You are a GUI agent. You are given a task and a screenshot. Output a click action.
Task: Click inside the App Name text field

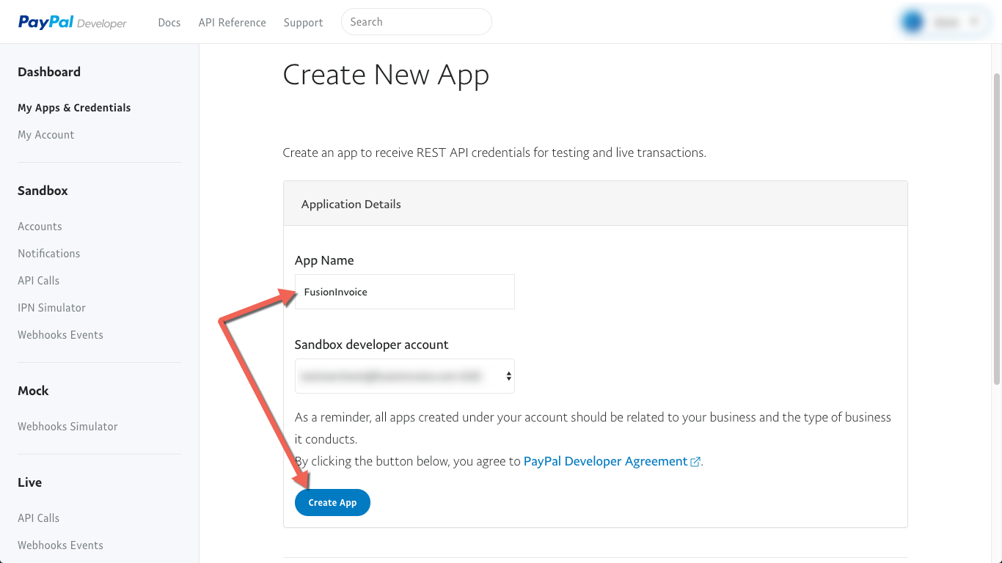pos(404,291)
